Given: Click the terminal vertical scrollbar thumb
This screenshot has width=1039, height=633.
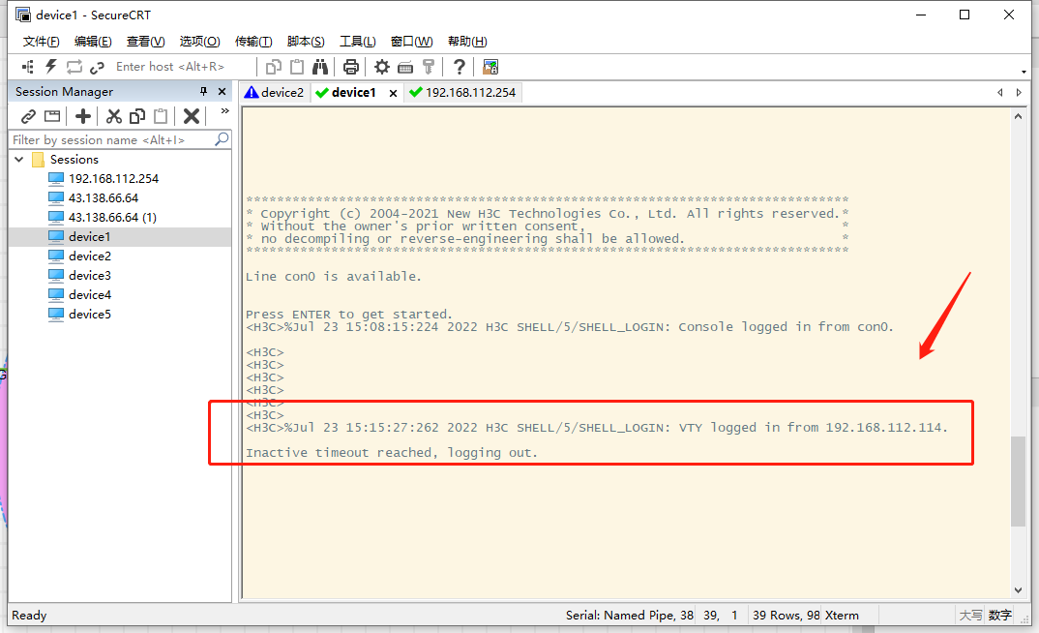Looking at the screenshot, I should (1018, 481).
